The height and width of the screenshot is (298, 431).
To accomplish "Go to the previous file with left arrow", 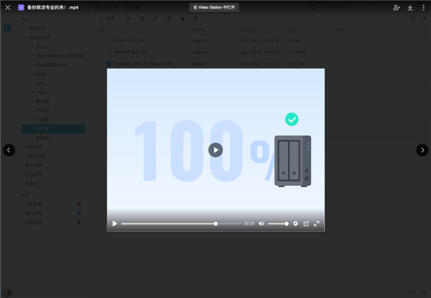I will [x=9, y=150].
